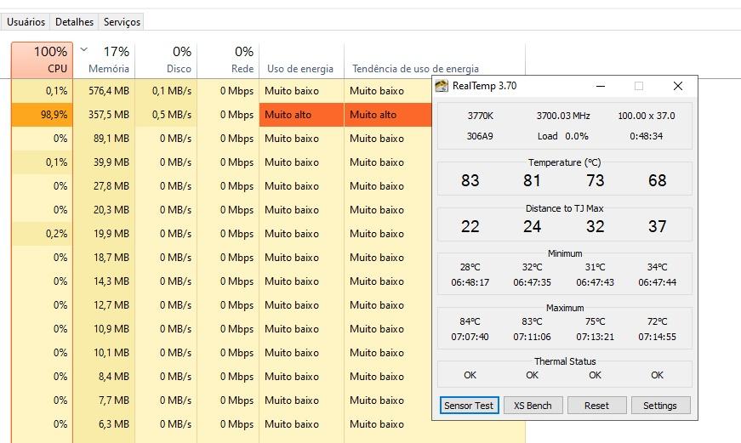Click the minimum temperature 28°C

(x=470, y=267)
